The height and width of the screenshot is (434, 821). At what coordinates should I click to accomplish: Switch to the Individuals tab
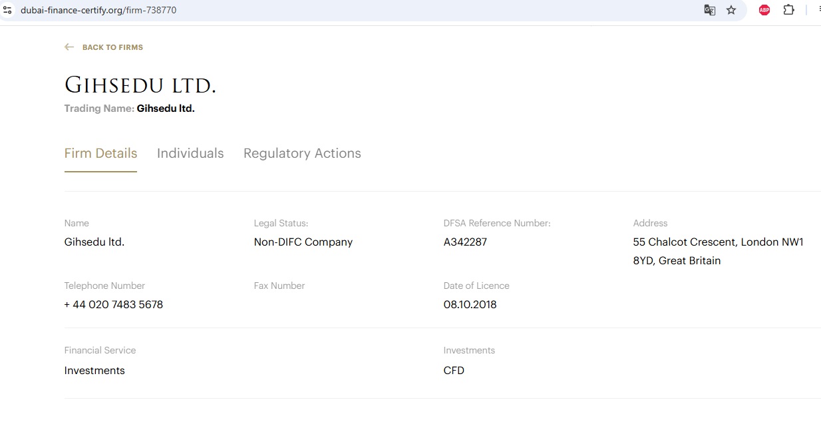[190, 153]
